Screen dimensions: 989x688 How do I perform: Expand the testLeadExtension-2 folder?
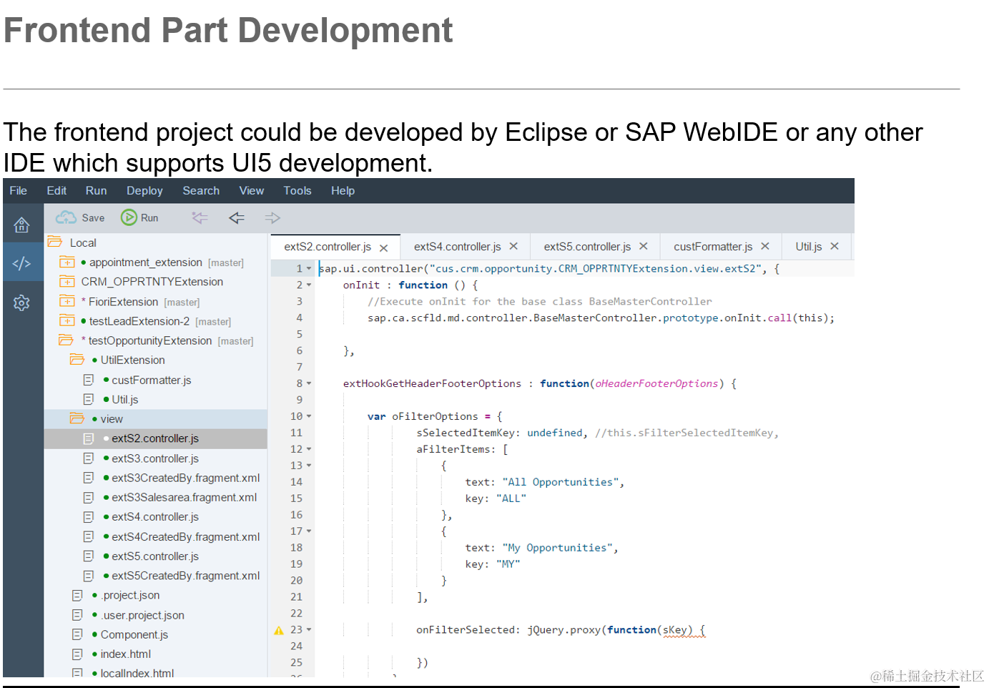(67, 320)
